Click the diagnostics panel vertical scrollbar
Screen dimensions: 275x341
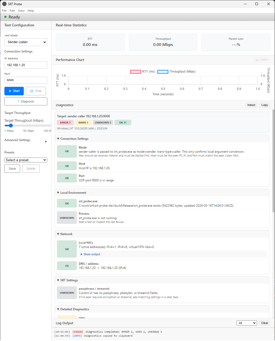(x=273, y=161)
